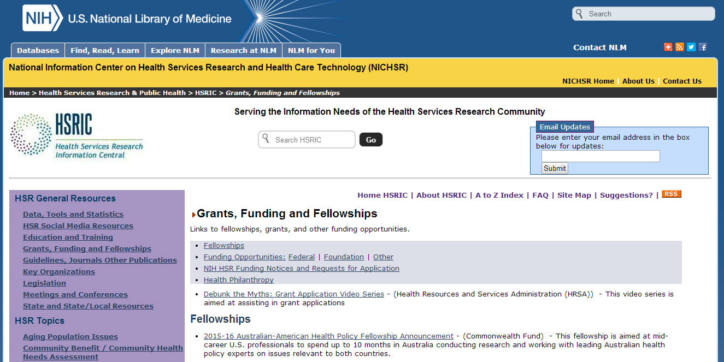Viewport: 724px width, 362px height.
Task: Open the Explore NLM tab
Action: (175, 50)
